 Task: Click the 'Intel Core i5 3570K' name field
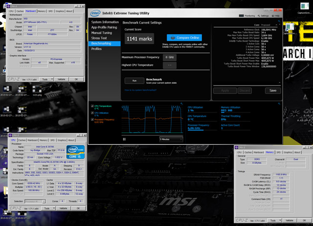pyautogui.click(x=45, y=147)
